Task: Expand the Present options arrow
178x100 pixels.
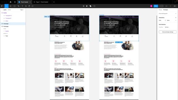Action: [x=168, y=6]
